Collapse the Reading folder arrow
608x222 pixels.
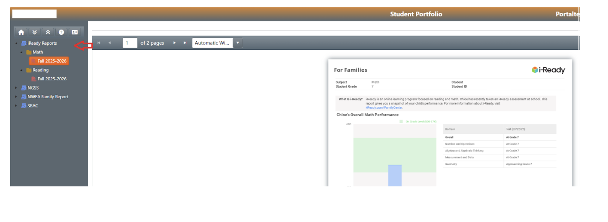(21, 70)
